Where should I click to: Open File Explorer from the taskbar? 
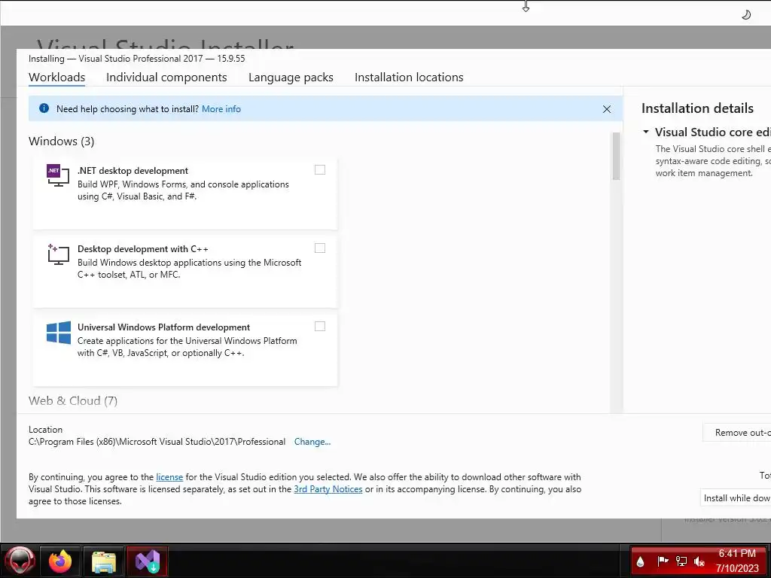click(x=104, y=561)
